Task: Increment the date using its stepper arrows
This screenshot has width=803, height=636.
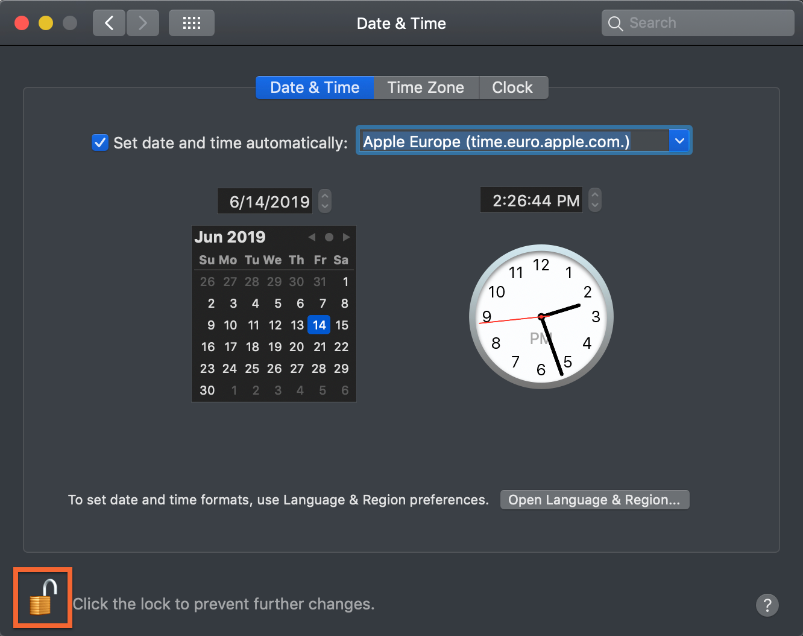Action: point(324,201)
